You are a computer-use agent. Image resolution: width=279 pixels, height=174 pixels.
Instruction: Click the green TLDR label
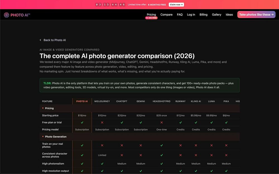[47, 83]
